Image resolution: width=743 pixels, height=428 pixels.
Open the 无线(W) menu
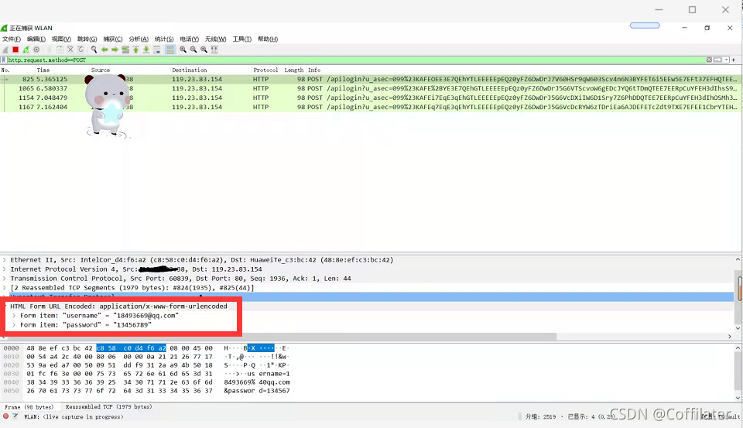(x=215, y=39)
